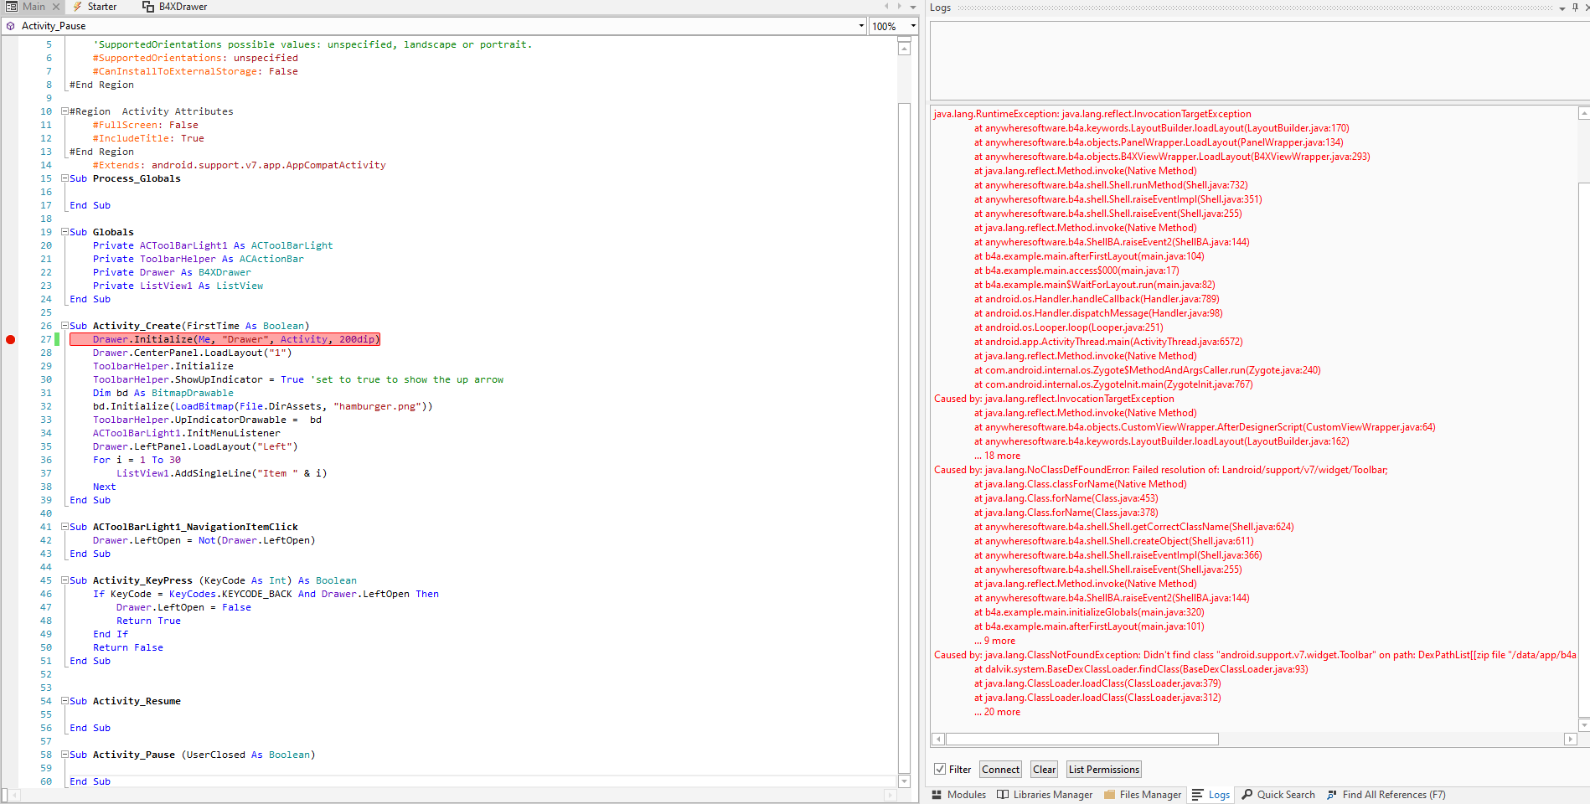Click the highlighted Drawer.Initialize line
This screenshot has height=804, width=1590.
(x=225, y=339)
